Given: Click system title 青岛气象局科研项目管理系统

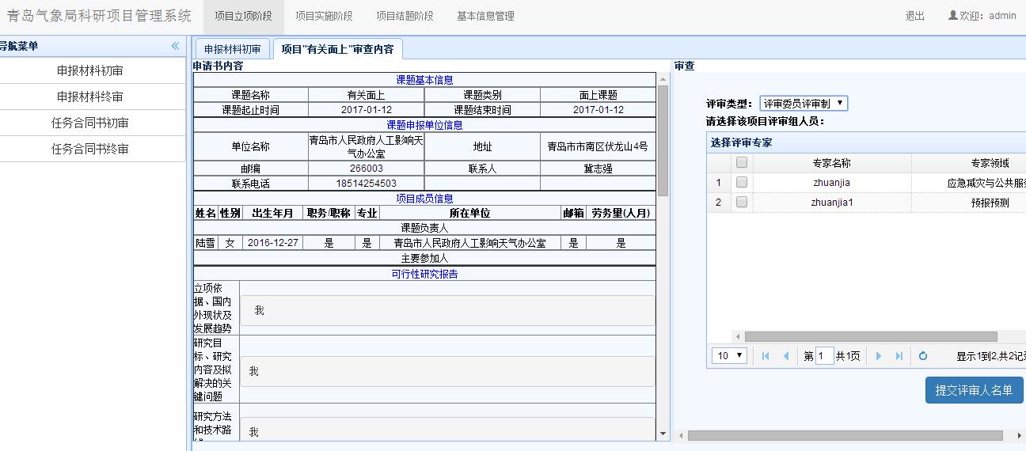Looking at the screenshot, I should click(x=99, y=16).
